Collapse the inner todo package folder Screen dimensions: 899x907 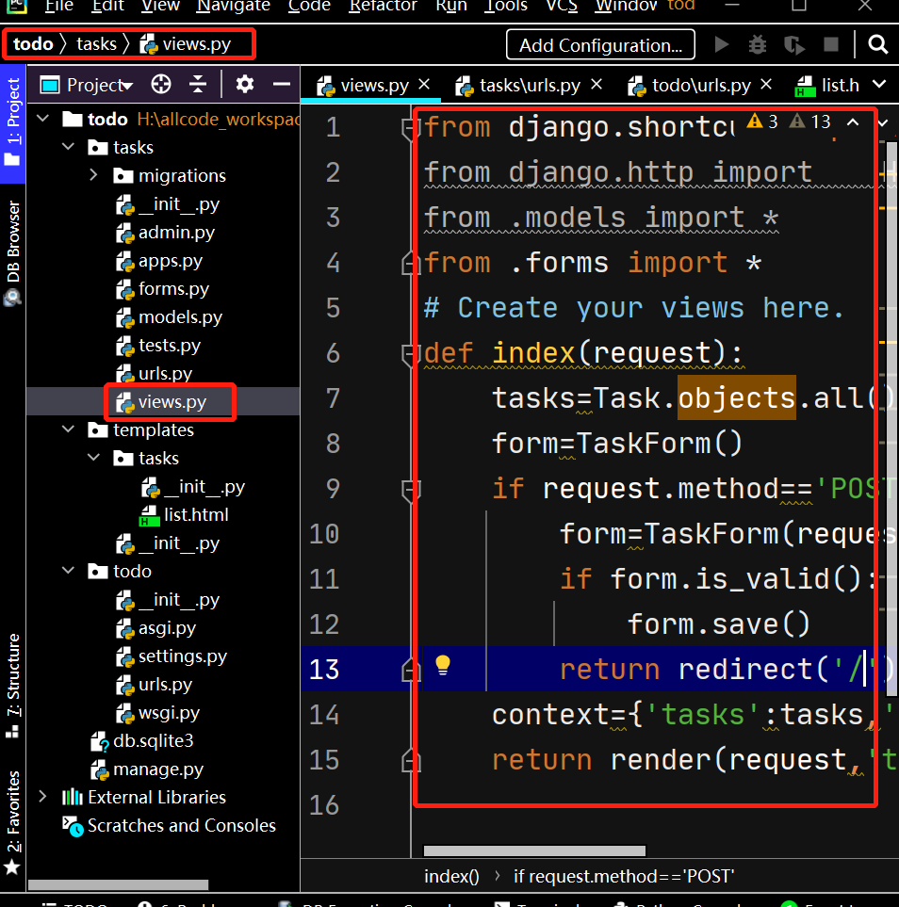[68, 571]
